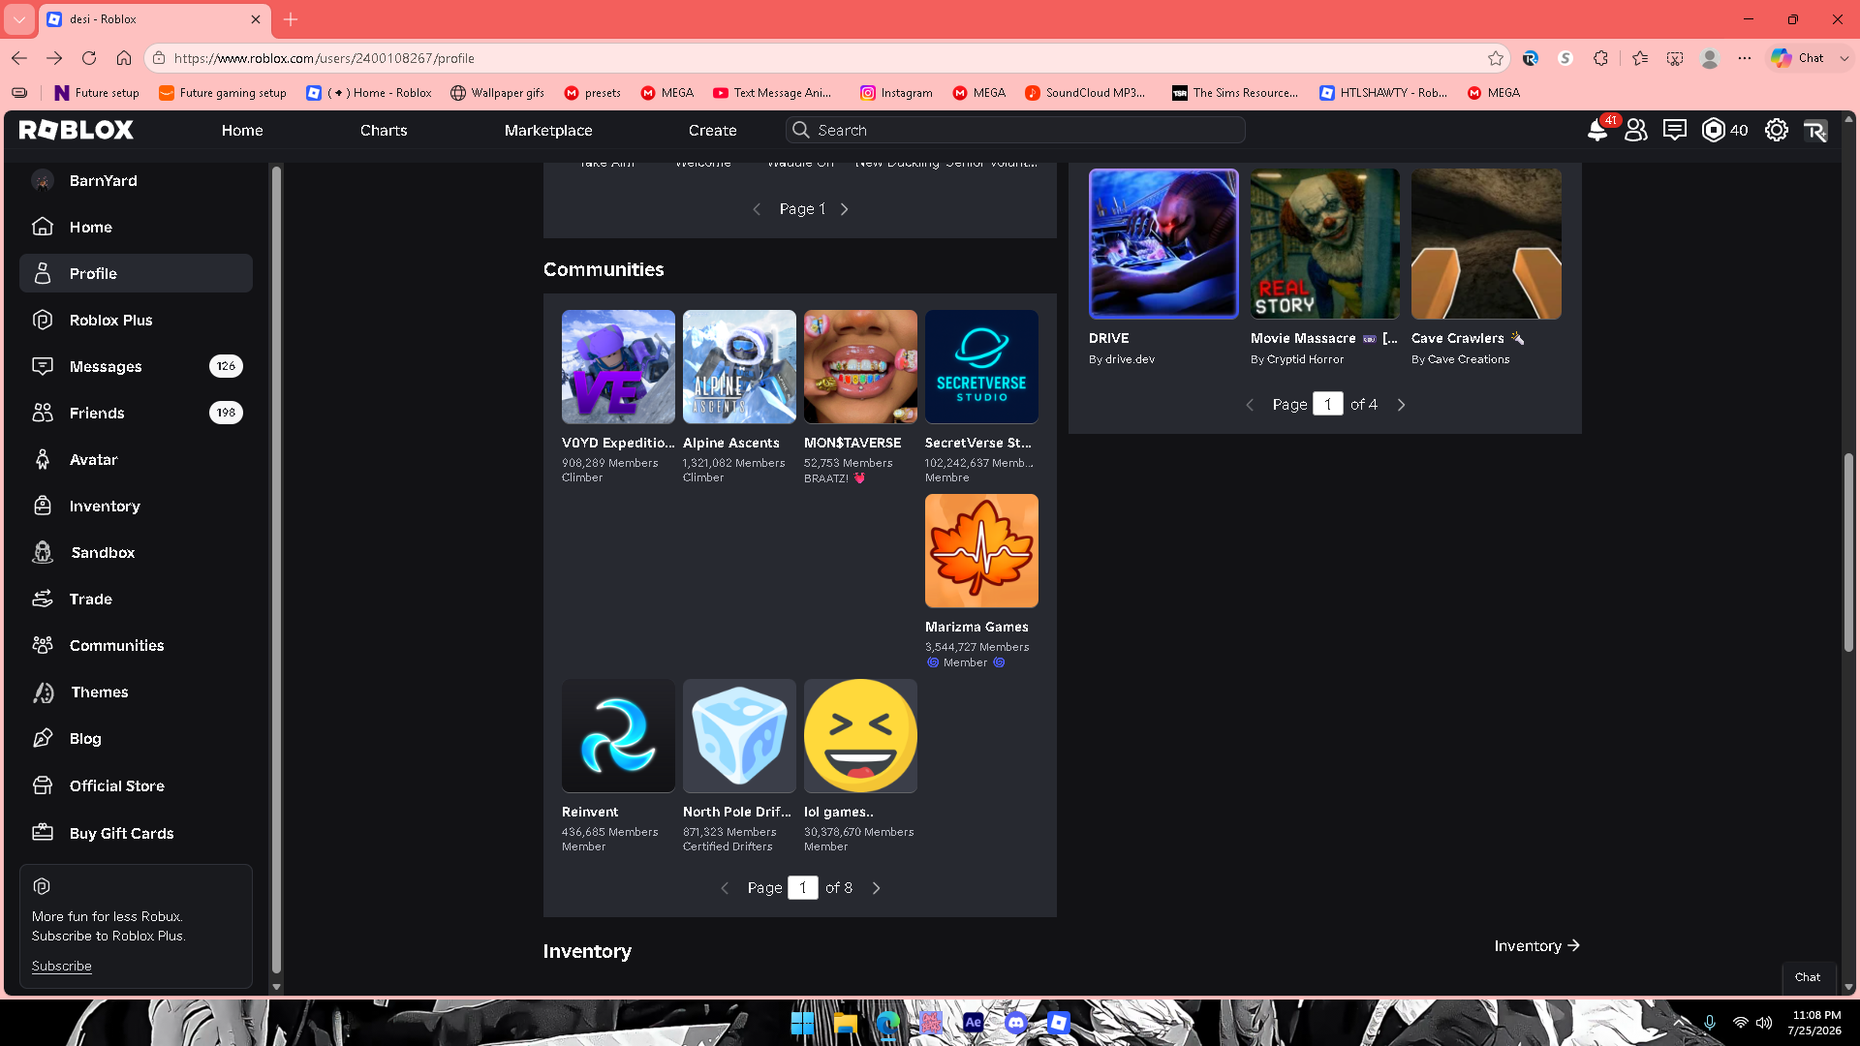Click Communities page number field

click(x=803, y=888)
